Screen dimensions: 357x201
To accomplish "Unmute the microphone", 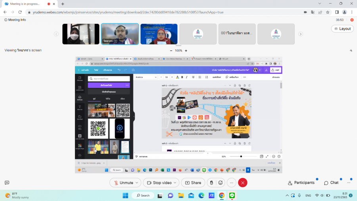I will [x=123, y=183].
